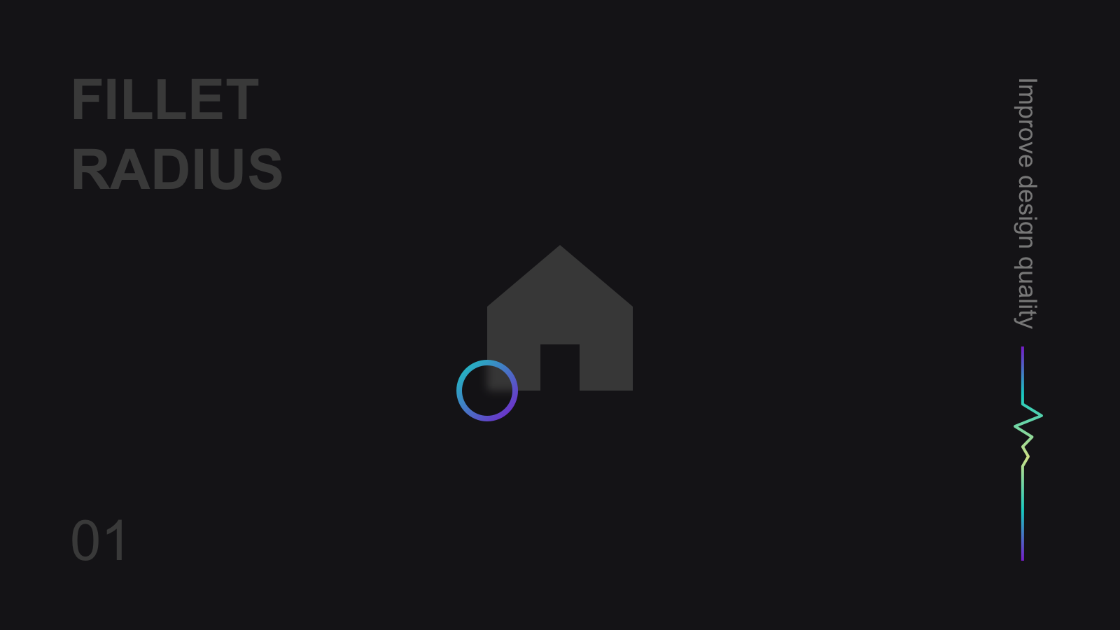Click the slide number 01
Image resolution: width=1120 pixels, height=630 pixels.
tap(99, 540)
